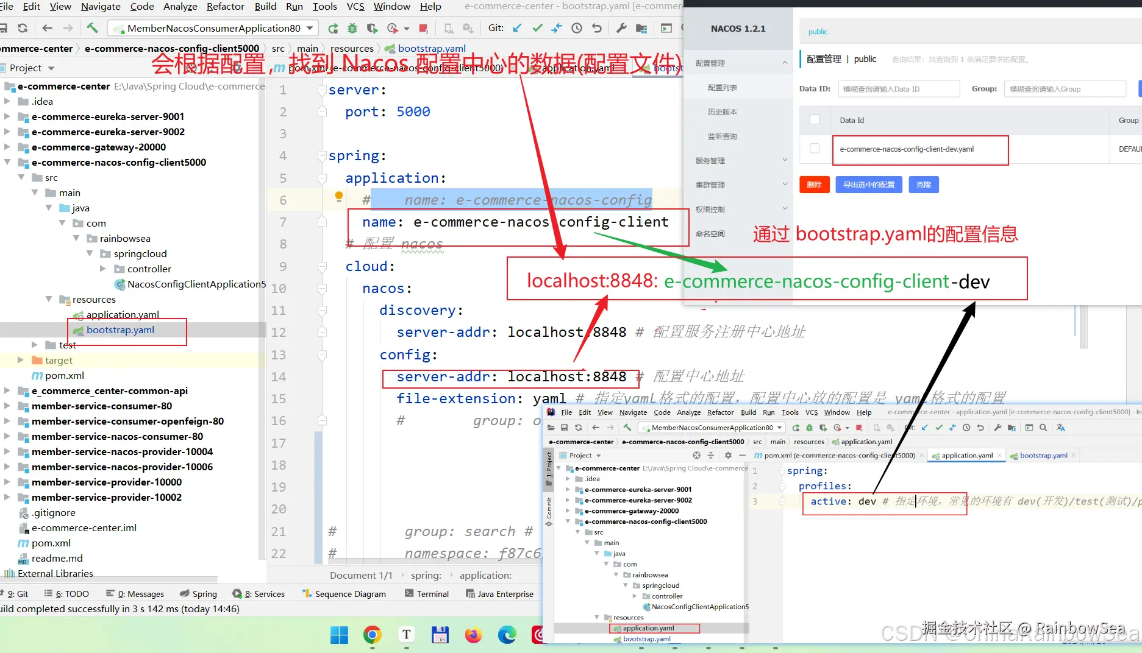
Task: Synchronize files with the refresh icon
Action: point(23,28)
